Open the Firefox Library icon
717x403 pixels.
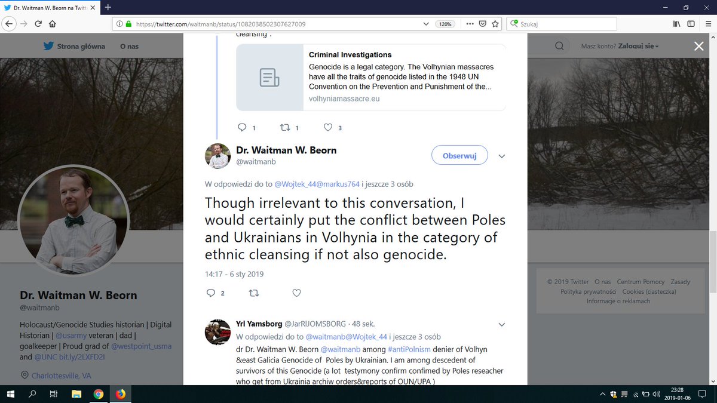[677, 24]
